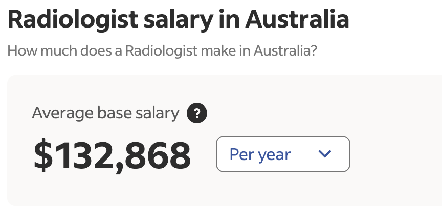Select the 'Per year' text in dropdown

[x=260, y=155]
